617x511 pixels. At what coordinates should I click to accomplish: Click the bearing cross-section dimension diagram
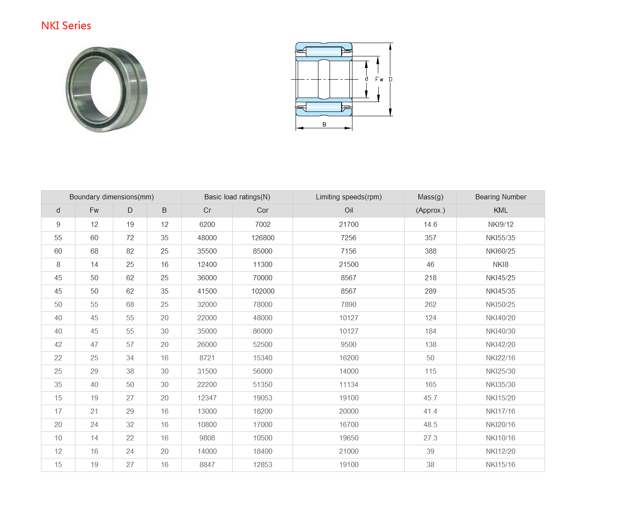tap(344, 86)
